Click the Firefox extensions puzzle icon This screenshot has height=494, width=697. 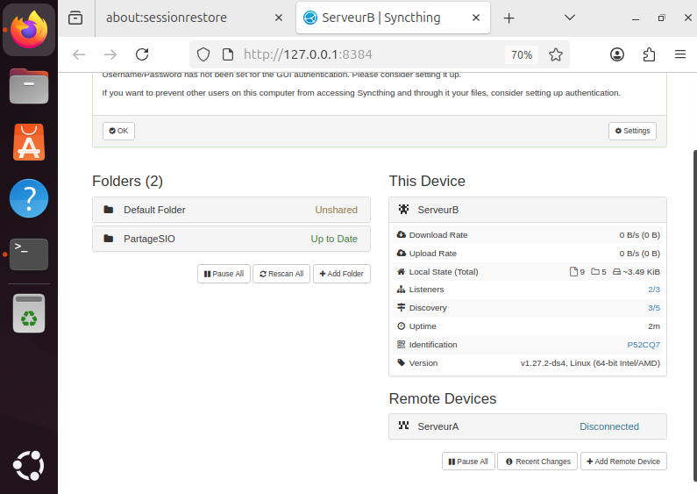[x=649, y=54]
